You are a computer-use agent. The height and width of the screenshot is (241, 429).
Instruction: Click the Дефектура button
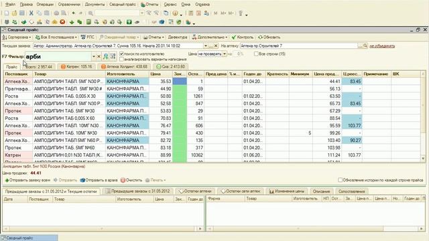(178, 37)
